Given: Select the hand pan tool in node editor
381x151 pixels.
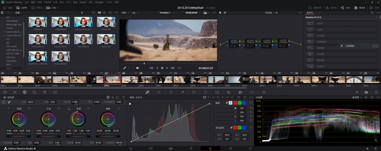Looking at the screenshot, I should coord(225,13).
